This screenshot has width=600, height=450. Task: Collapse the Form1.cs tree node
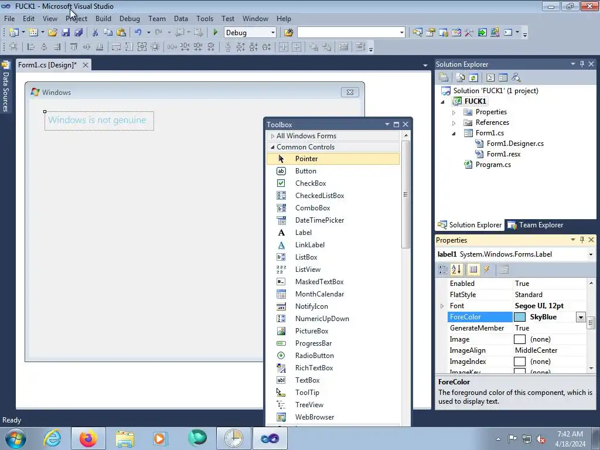(x=454, y=134)
